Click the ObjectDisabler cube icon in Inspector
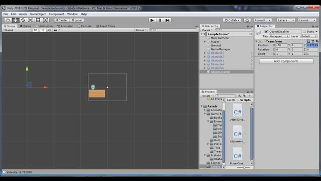321x181 pixels. (259, 32)
